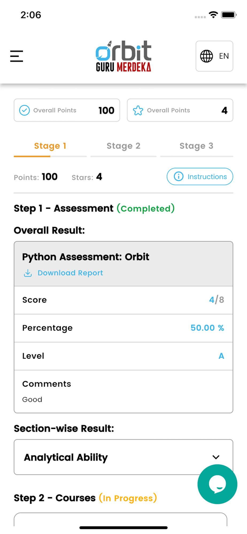Screen dimensions: 247x534
Task: Switch to the Stage 2 tab
Action: click(x=123, y=146)
